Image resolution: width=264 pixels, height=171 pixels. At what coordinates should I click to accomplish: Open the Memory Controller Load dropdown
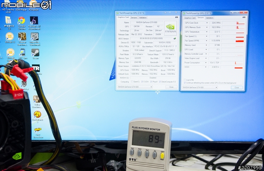[x=206, y=54]
